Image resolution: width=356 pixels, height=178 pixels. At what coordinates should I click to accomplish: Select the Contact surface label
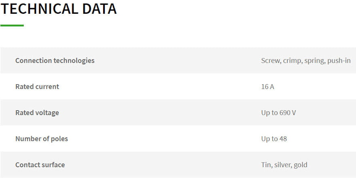(x=40, y=165)
